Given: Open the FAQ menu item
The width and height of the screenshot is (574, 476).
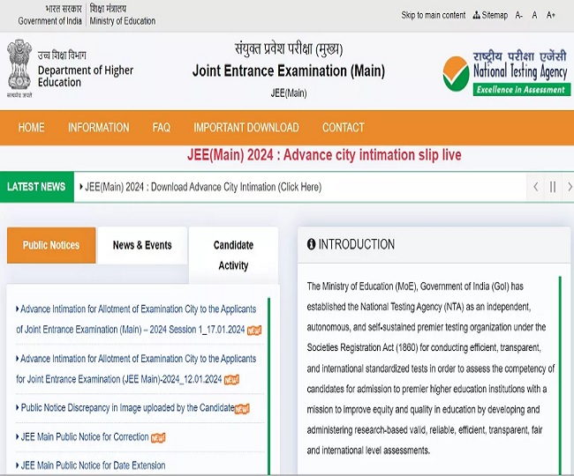Looking at the screenshot, I should click(x=162, y=128).
